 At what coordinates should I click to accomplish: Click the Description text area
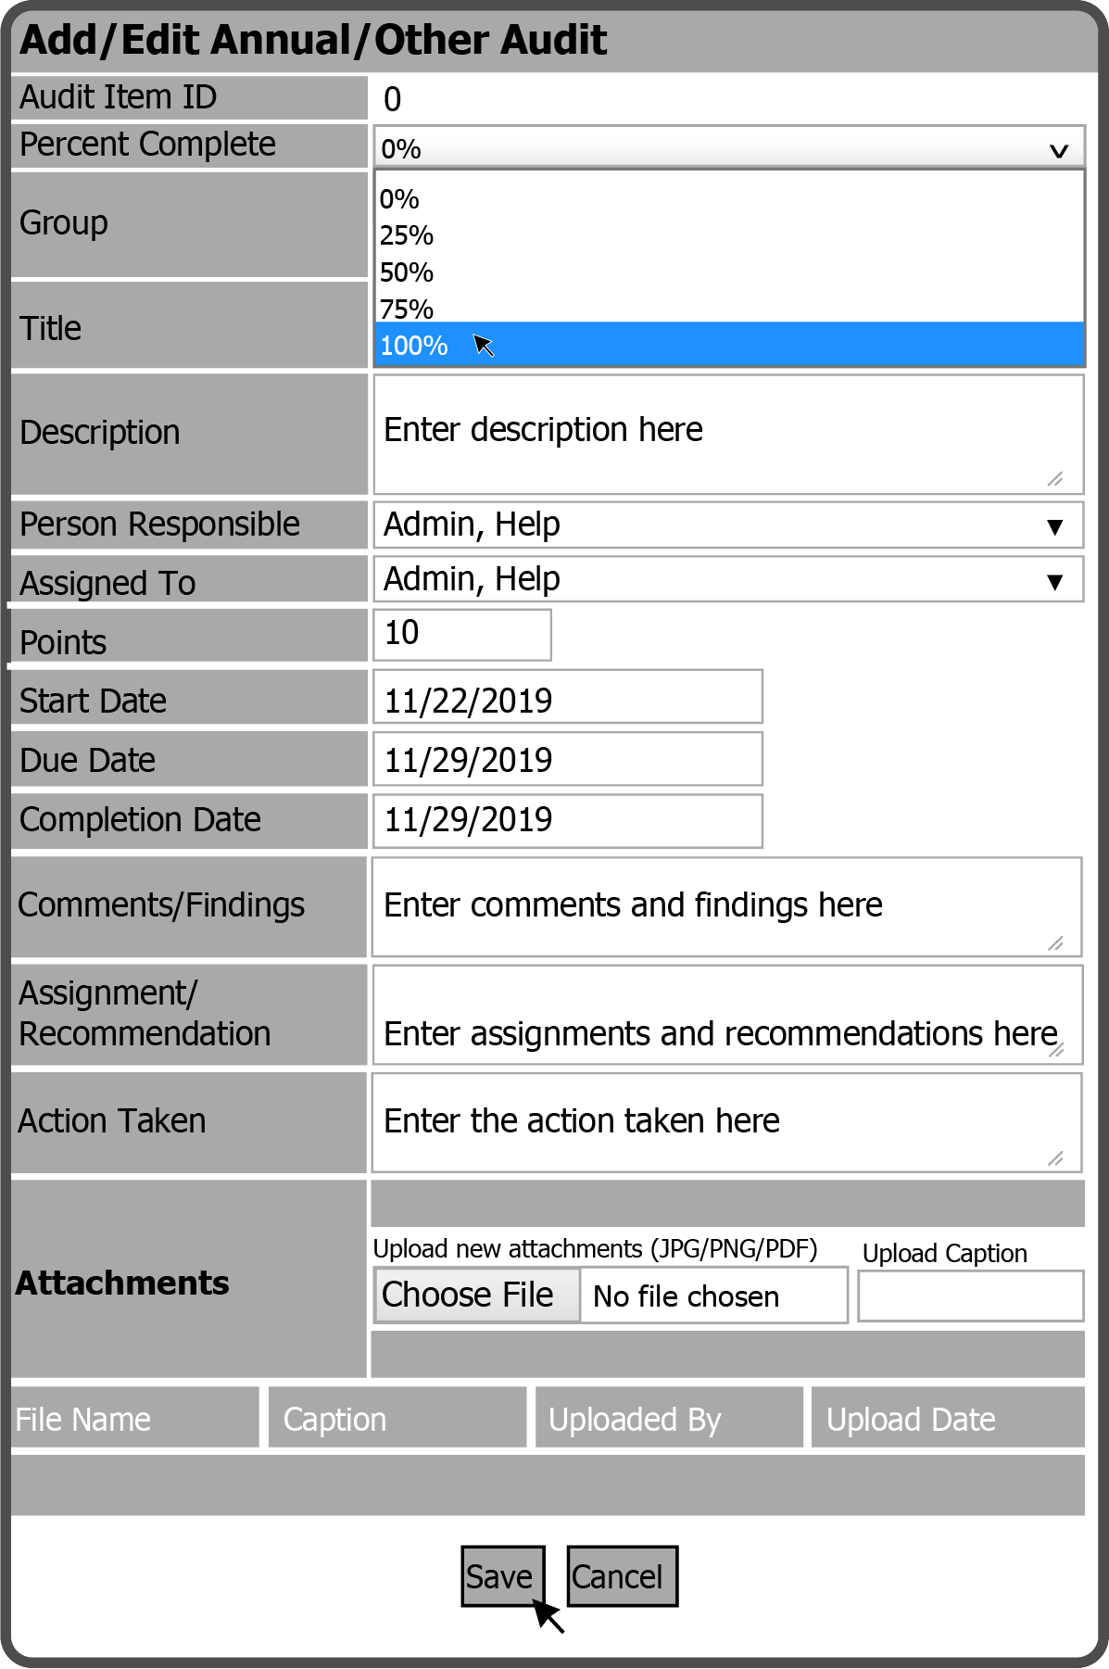coord(728,434)
